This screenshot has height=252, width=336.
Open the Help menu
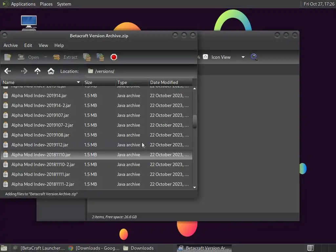coord(59,45)
